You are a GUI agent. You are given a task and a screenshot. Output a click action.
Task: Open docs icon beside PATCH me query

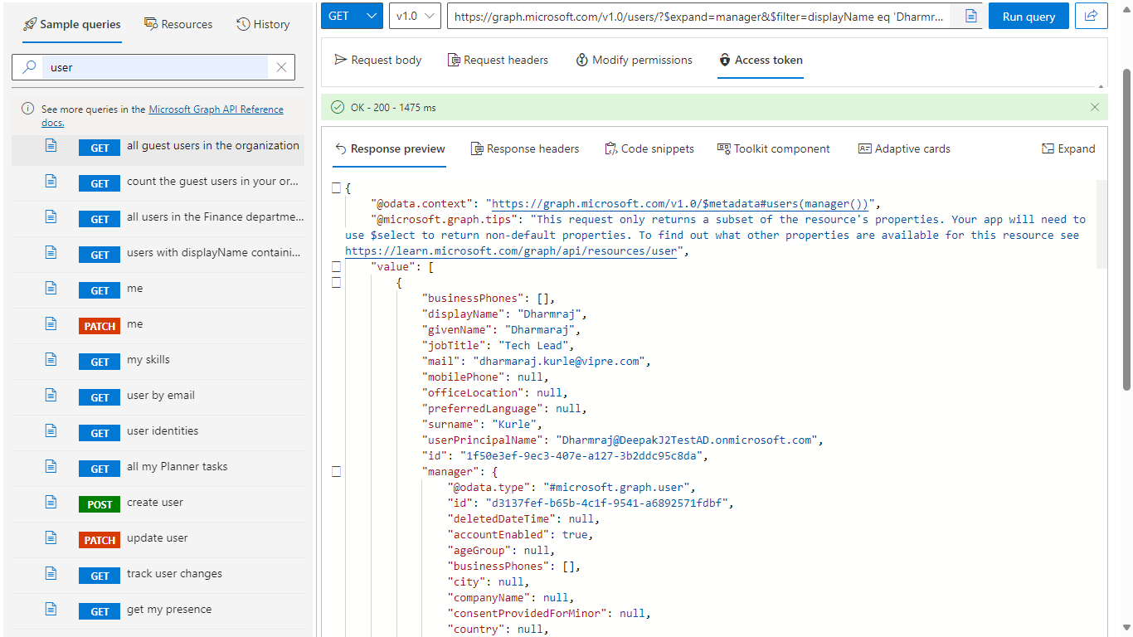(51, 323)
